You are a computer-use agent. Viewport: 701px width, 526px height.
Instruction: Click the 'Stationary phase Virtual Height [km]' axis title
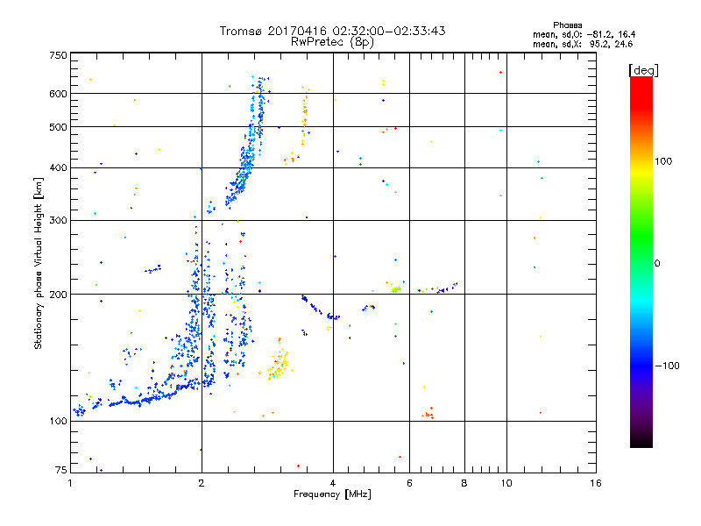(x=39, y=264)
